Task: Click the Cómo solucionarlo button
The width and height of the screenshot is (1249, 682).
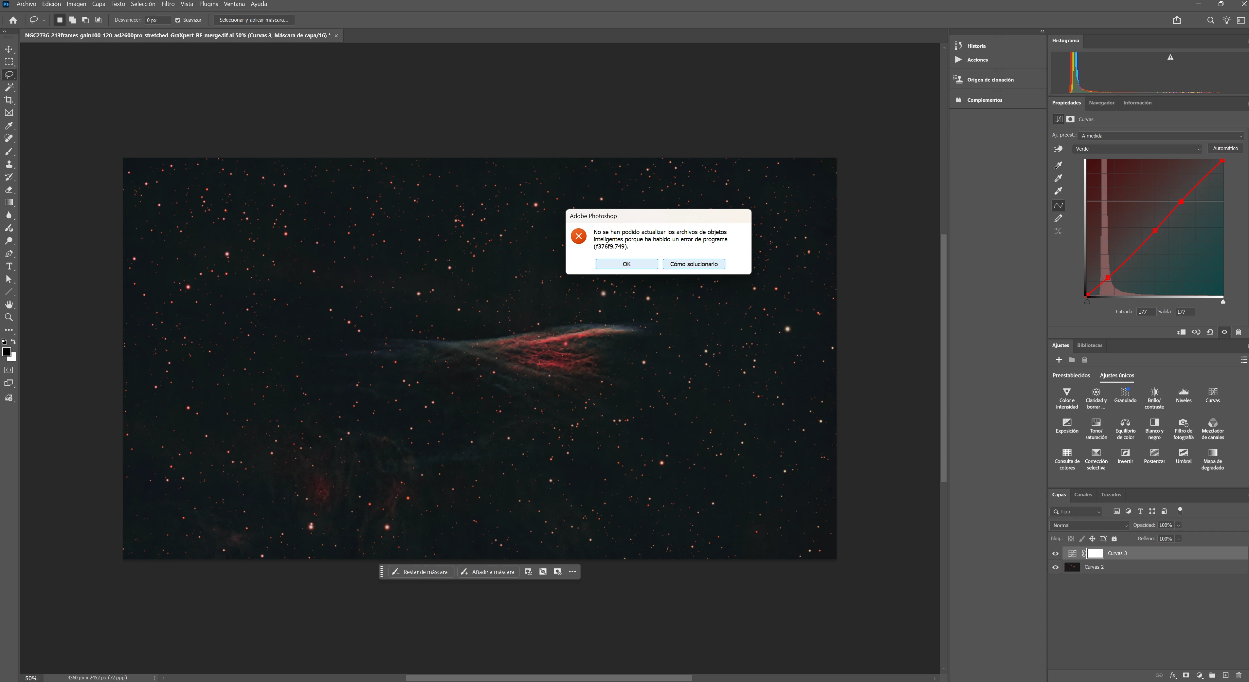Action: tap(693, 264)
